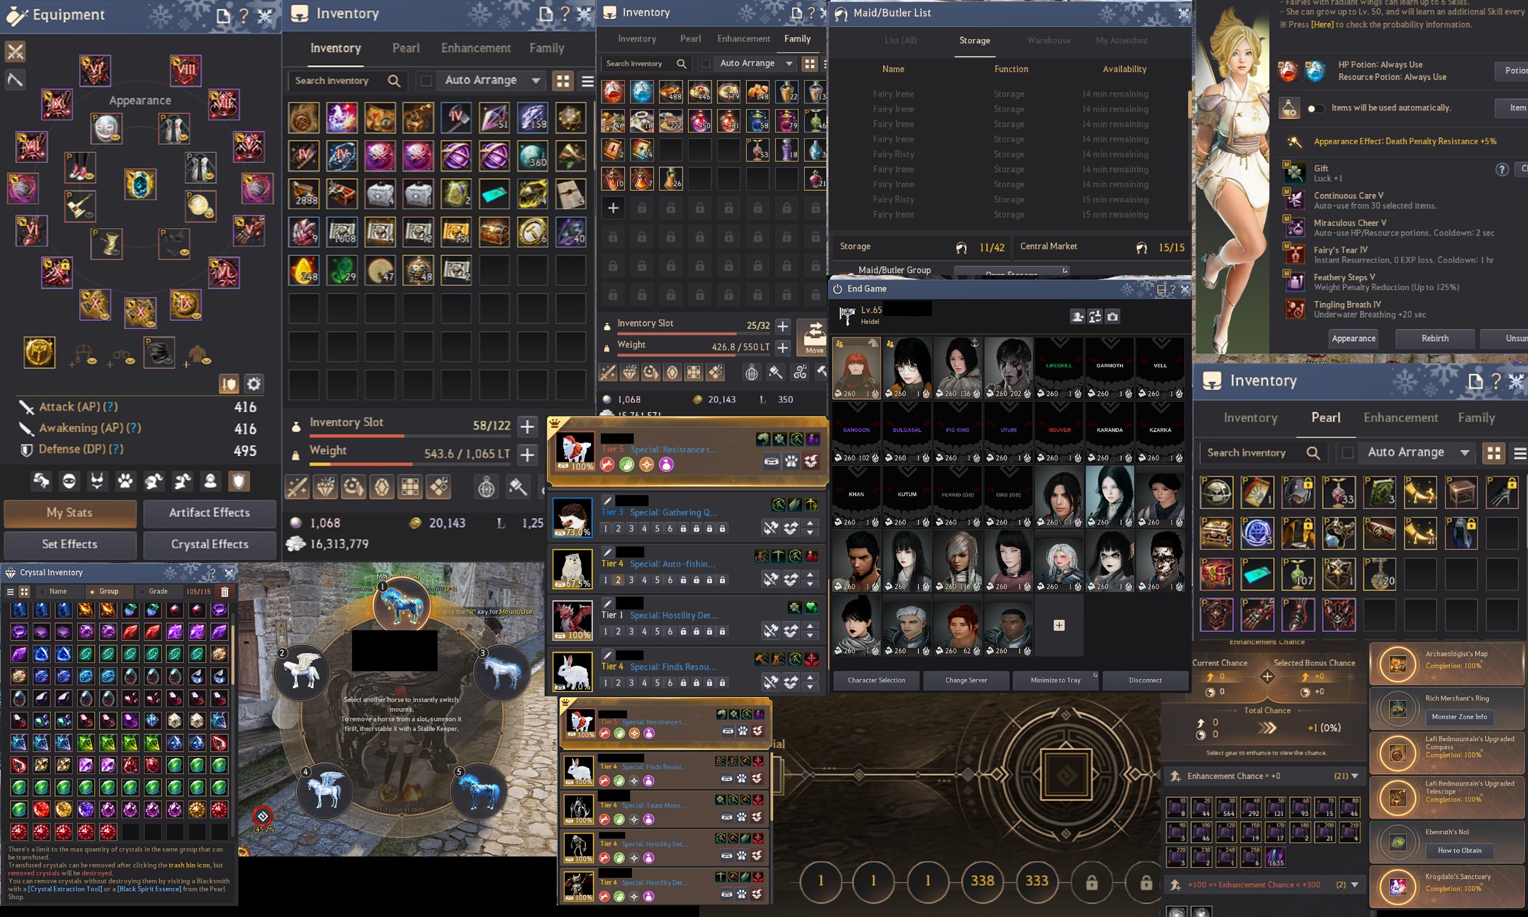This screenshot has width=1528, height=917.
Task: Select the Crystal Inventory grid view icon
Action: [24, 591]
